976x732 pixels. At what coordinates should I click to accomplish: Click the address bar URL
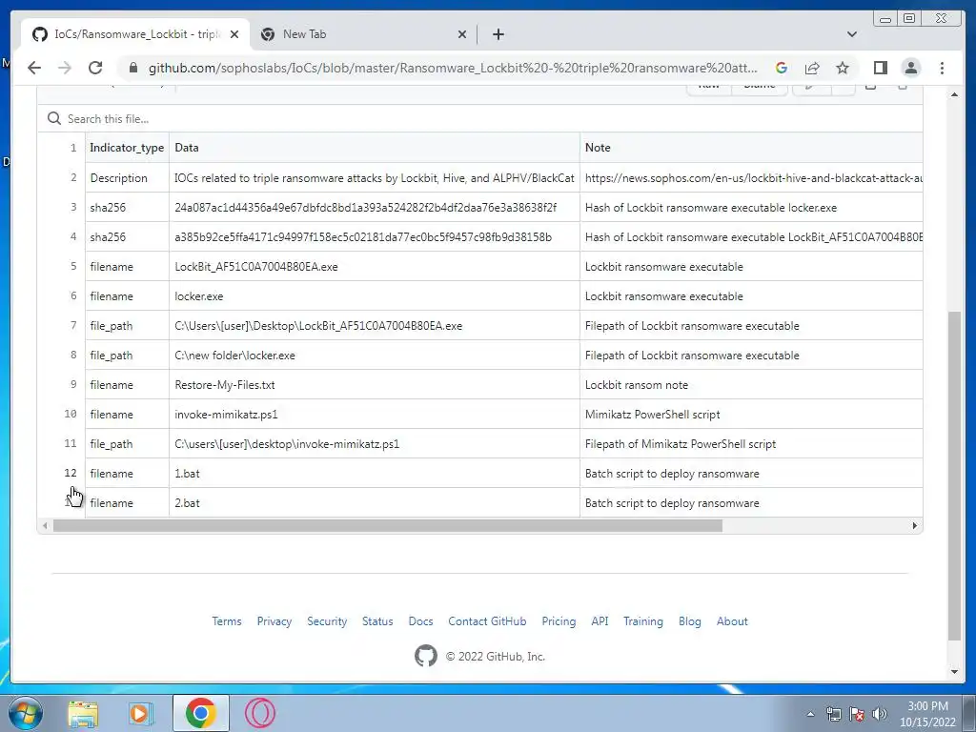(453, 68)
